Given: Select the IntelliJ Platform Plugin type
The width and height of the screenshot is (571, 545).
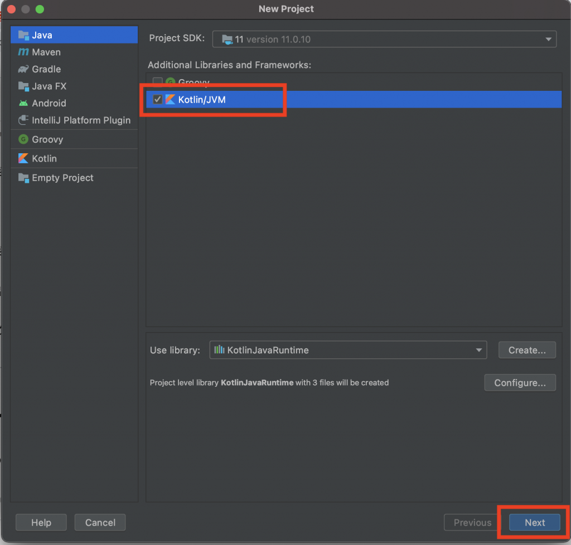Looking at the screenshot, I should [74, 120].
